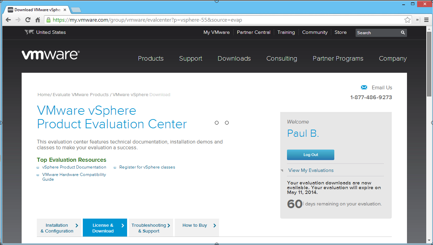Reload the page with the refresh icon
The image size is (433, 245).
pos(28,20)
